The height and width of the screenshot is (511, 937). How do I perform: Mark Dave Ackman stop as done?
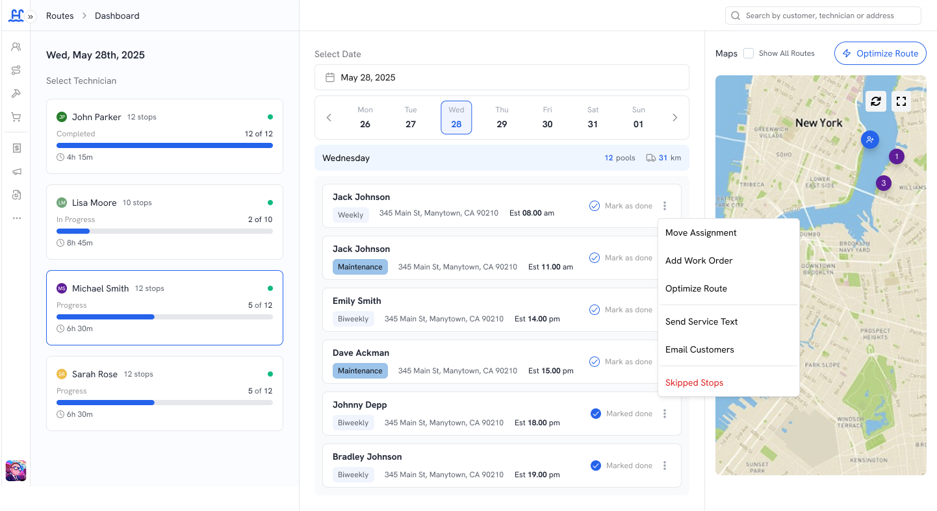click(x=621, y=362)
